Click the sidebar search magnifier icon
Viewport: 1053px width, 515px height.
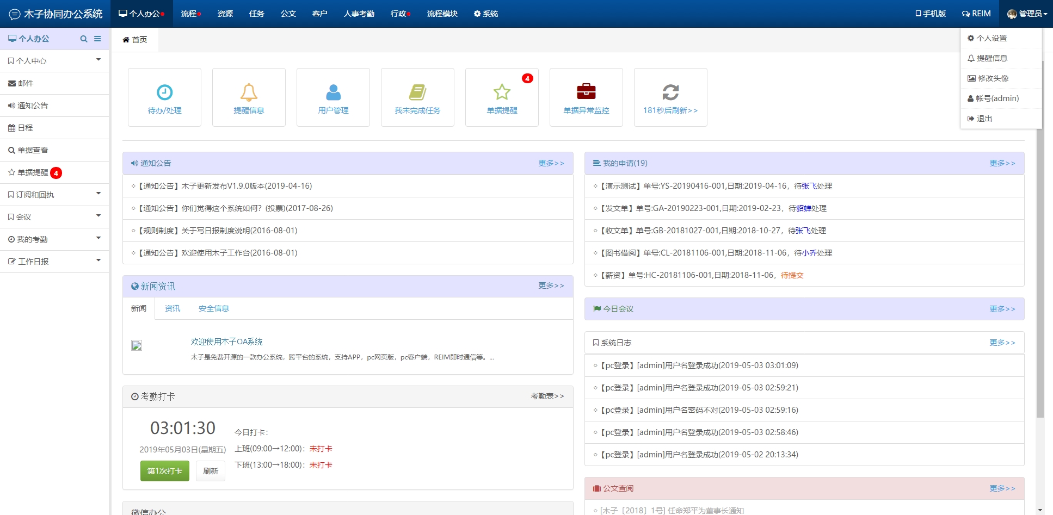pyautogui.click(x=84, y=39)
